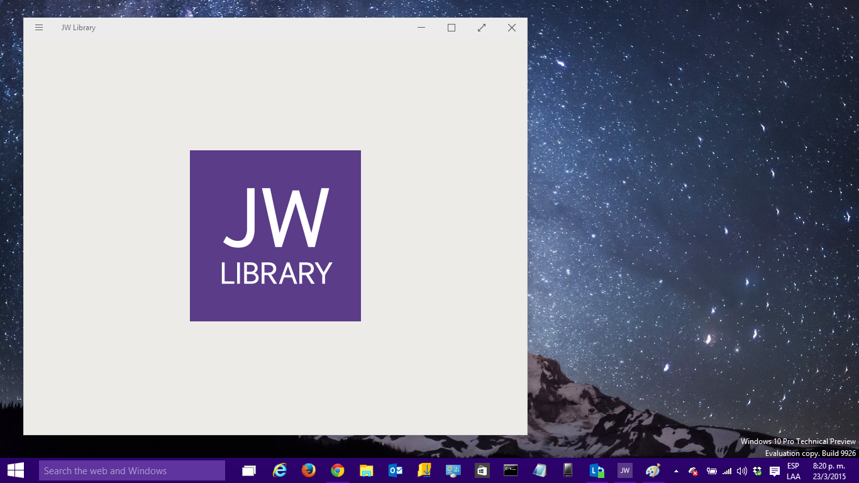Open the tilted notepad taskbar app
The height and width of the screenshot is (483, 859).
click(540, 470)
